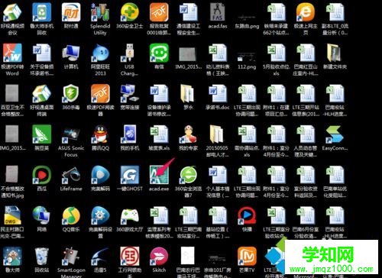
Task: Launch the 豌豆荚 shortcut icon
Action: [x=41, y=134]
